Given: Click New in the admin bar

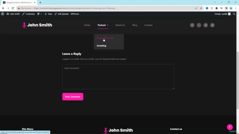Looking at the screenshot, I should [48, 14].
